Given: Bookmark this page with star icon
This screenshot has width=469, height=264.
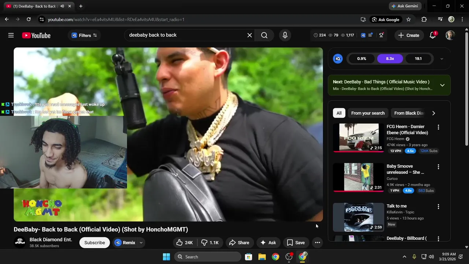Looking at the screenshot, I should (409, 19).
